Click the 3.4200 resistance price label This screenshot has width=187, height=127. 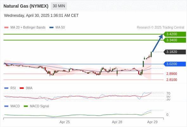pos(175,34)
